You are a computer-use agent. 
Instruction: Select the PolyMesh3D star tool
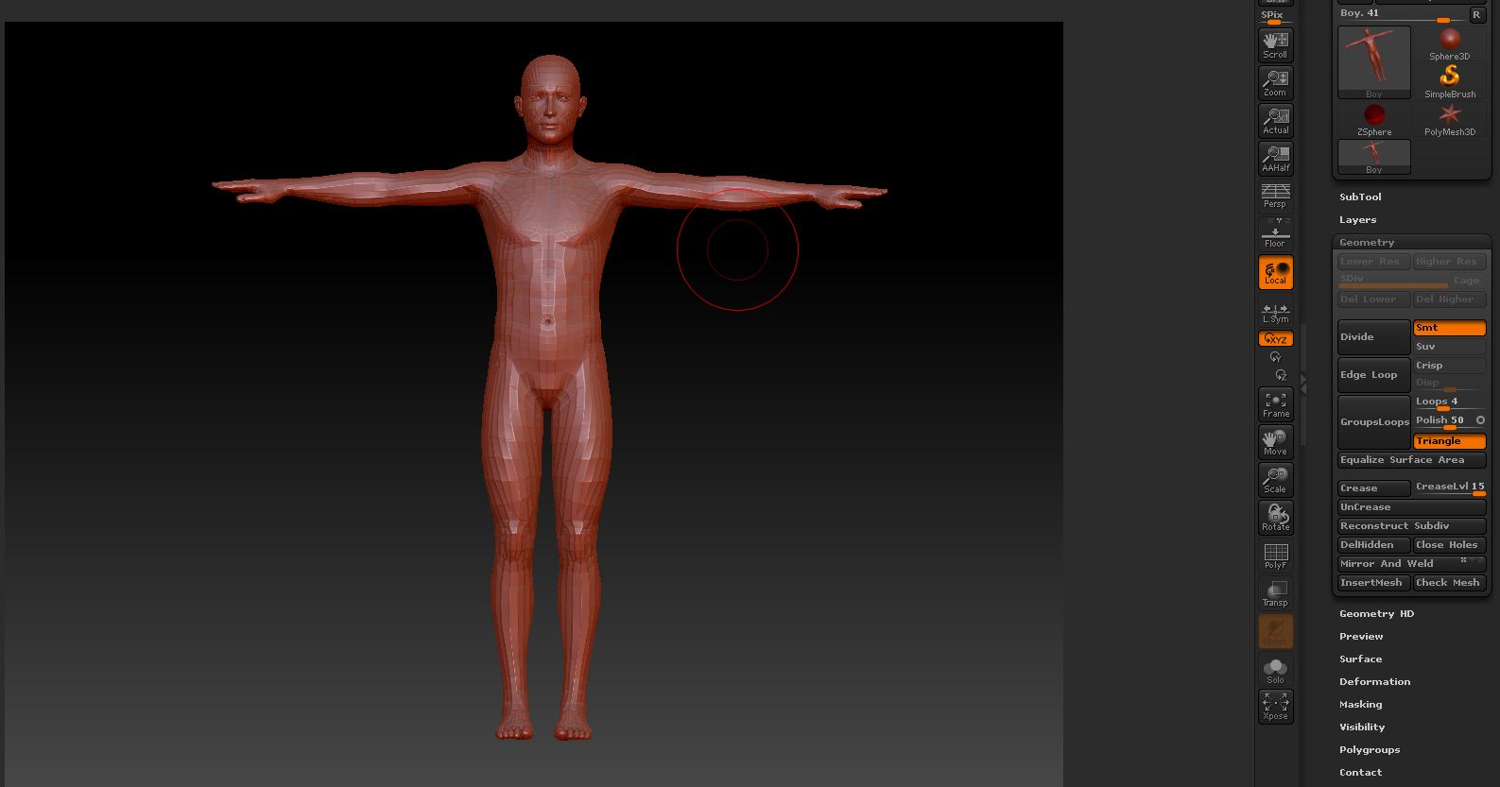pyautogui.click(x=1450, y=119)
